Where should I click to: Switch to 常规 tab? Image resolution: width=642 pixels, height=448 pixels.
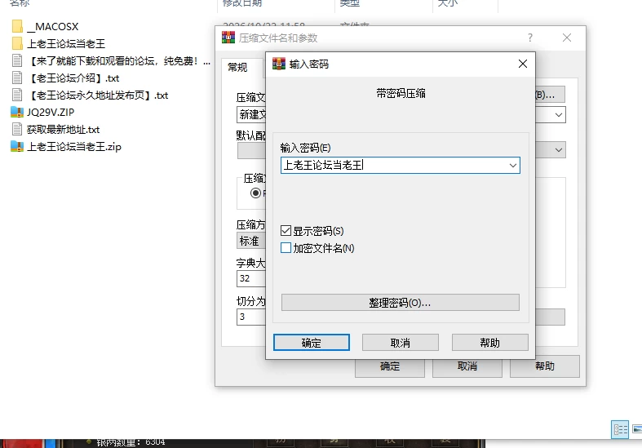pos(237,68)
